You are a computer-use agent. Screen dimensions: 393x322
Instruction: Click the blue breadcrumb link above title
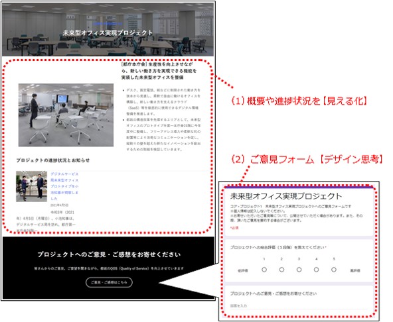pyautogui.click(x=108, y=24)
